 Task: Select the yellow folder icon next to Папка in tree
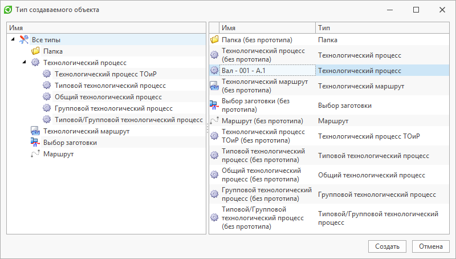pyautogui.click(x=35, y=51)
